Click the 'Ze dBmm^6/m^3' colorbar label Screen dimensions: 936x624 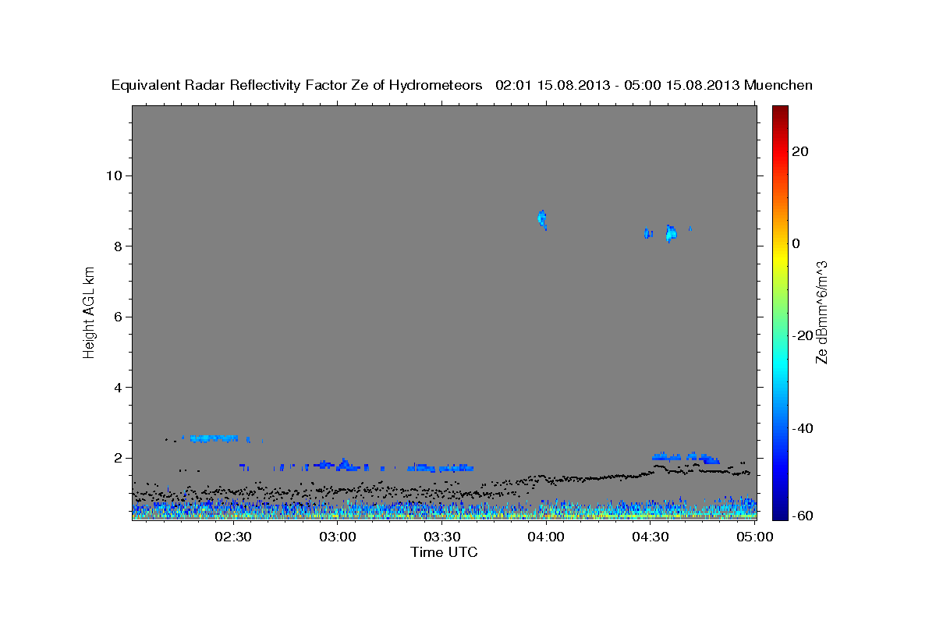(821, 313)
